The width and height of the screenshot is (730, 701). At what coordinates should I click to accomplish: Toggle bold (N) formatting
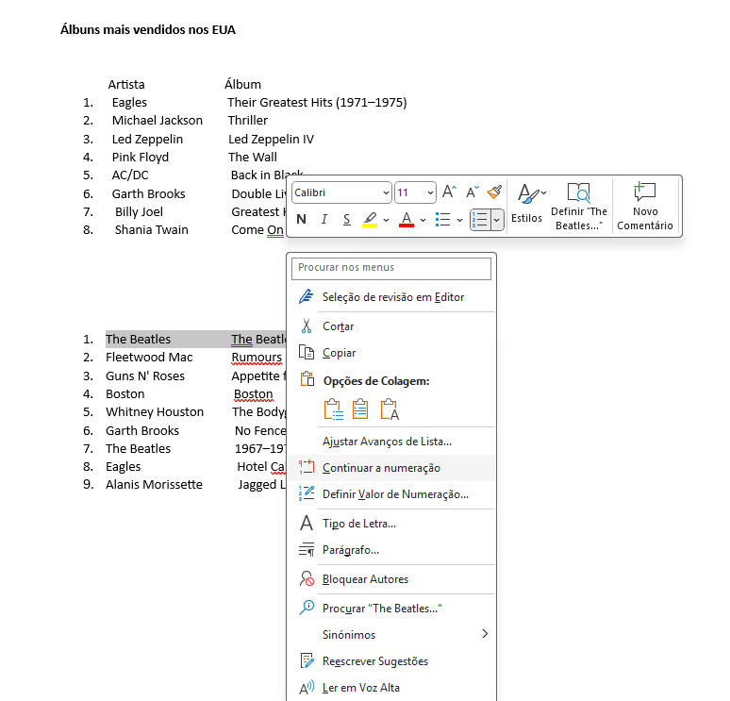(x=302, y=220)
